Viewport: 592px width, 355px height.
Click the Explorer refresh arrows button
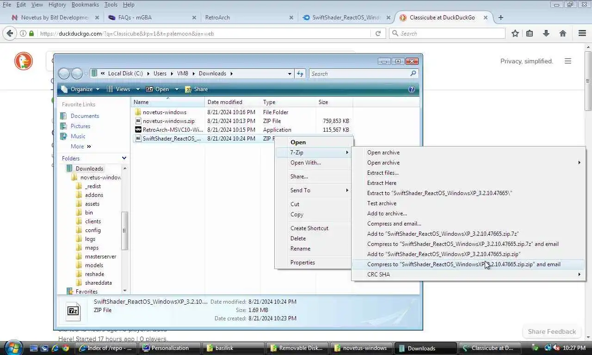pyautogui.click(x=300, y=73)
